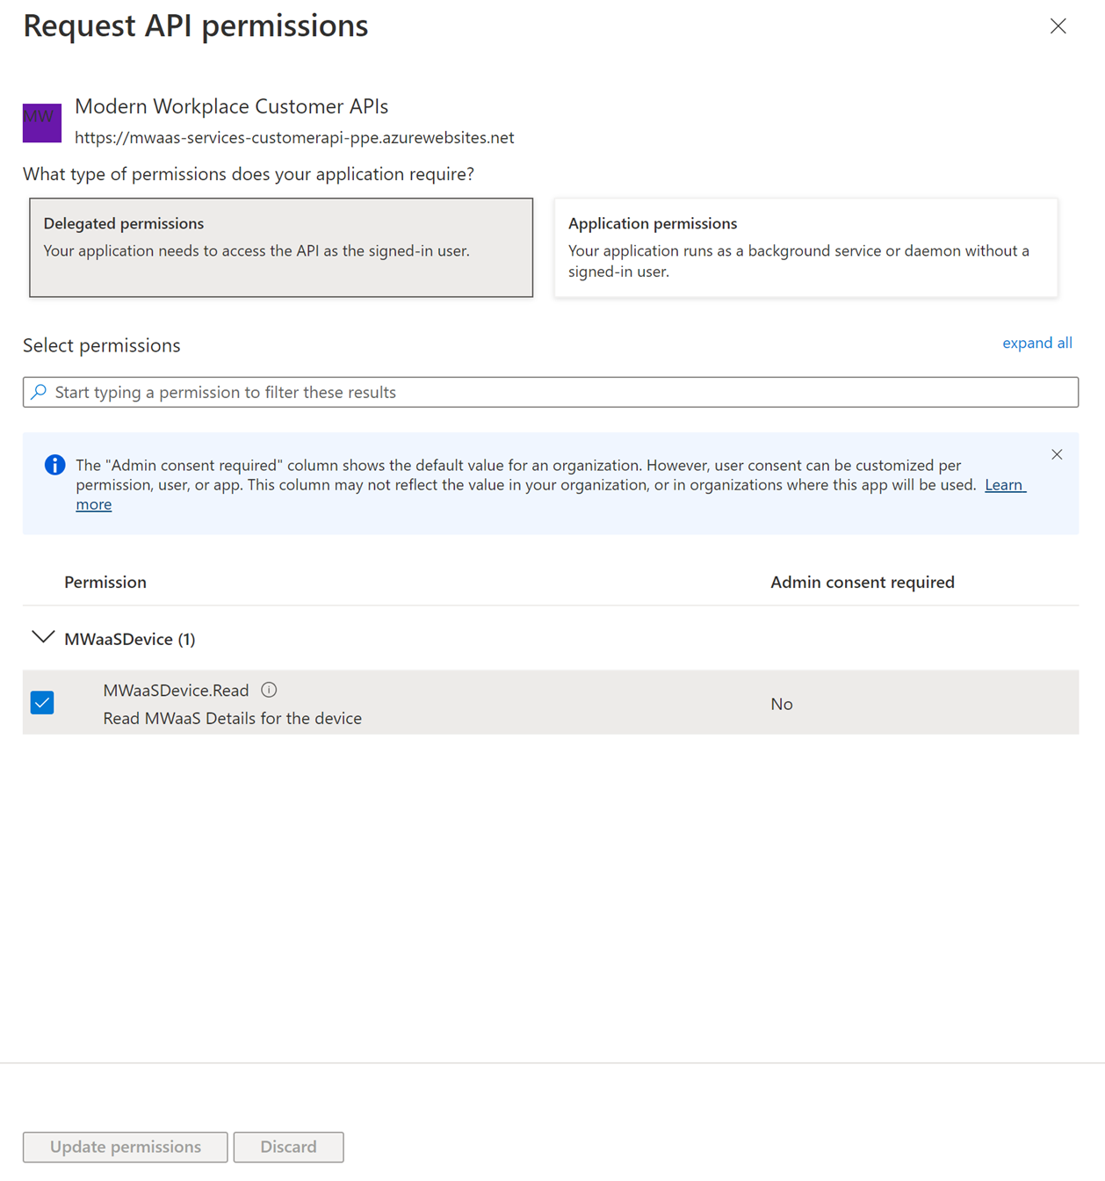
Task: Collapse the MWaaSDevice (1) section header
Action: [x=128, y=639]
